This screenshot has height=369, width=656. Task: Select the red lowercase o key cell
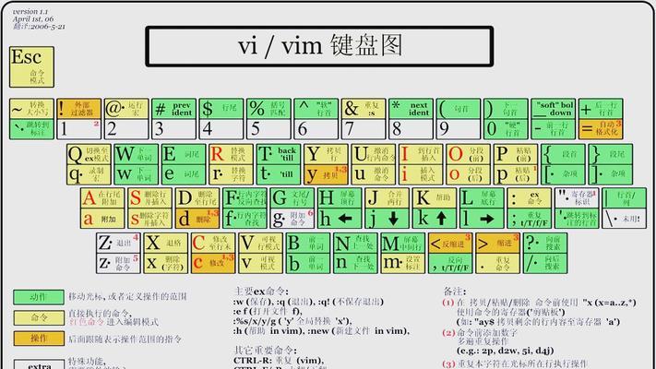468,174
